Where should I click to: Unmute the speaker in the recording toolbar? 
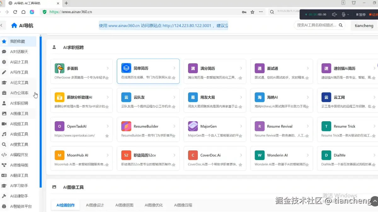point(335,14)
